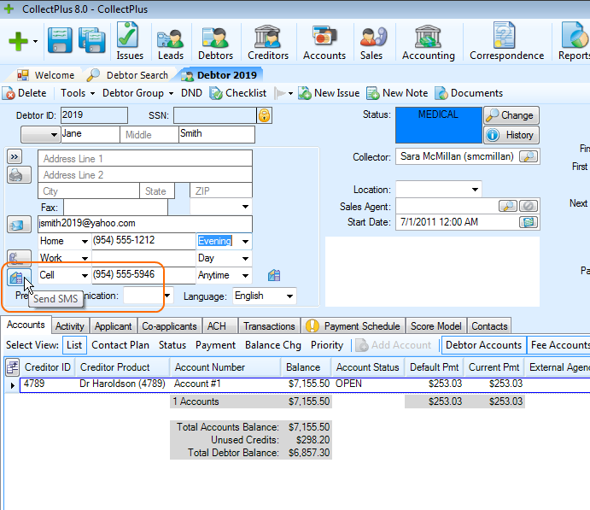The width and height of the screenshot is (590, 510).
Task: Click the History button
Action: 510,135
